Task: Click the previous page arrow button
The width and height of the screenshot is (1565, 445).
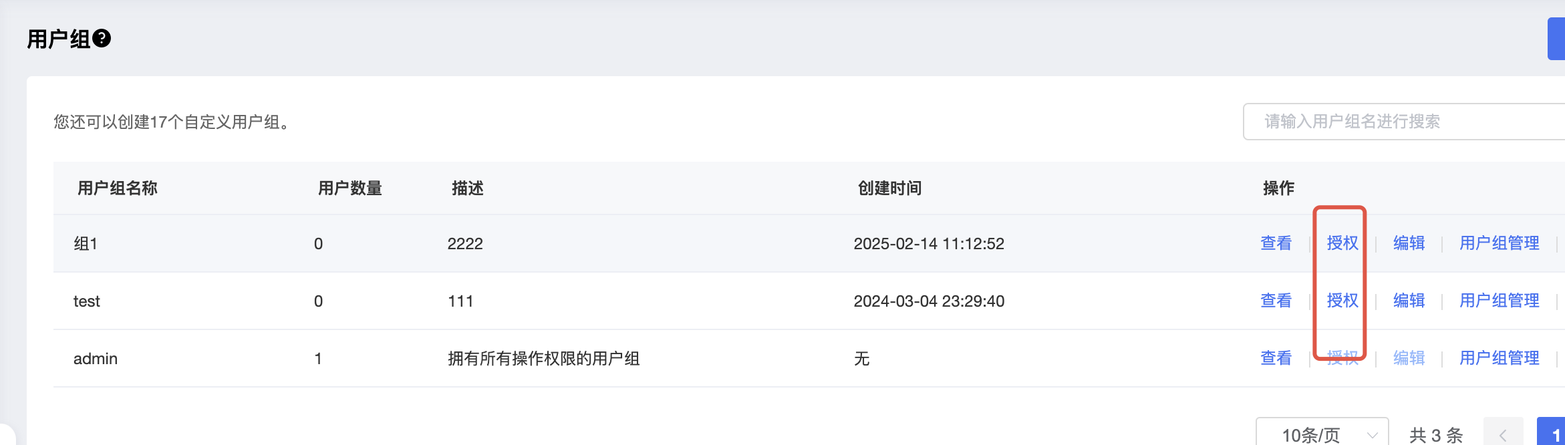Action: (x=1503, y=435)
